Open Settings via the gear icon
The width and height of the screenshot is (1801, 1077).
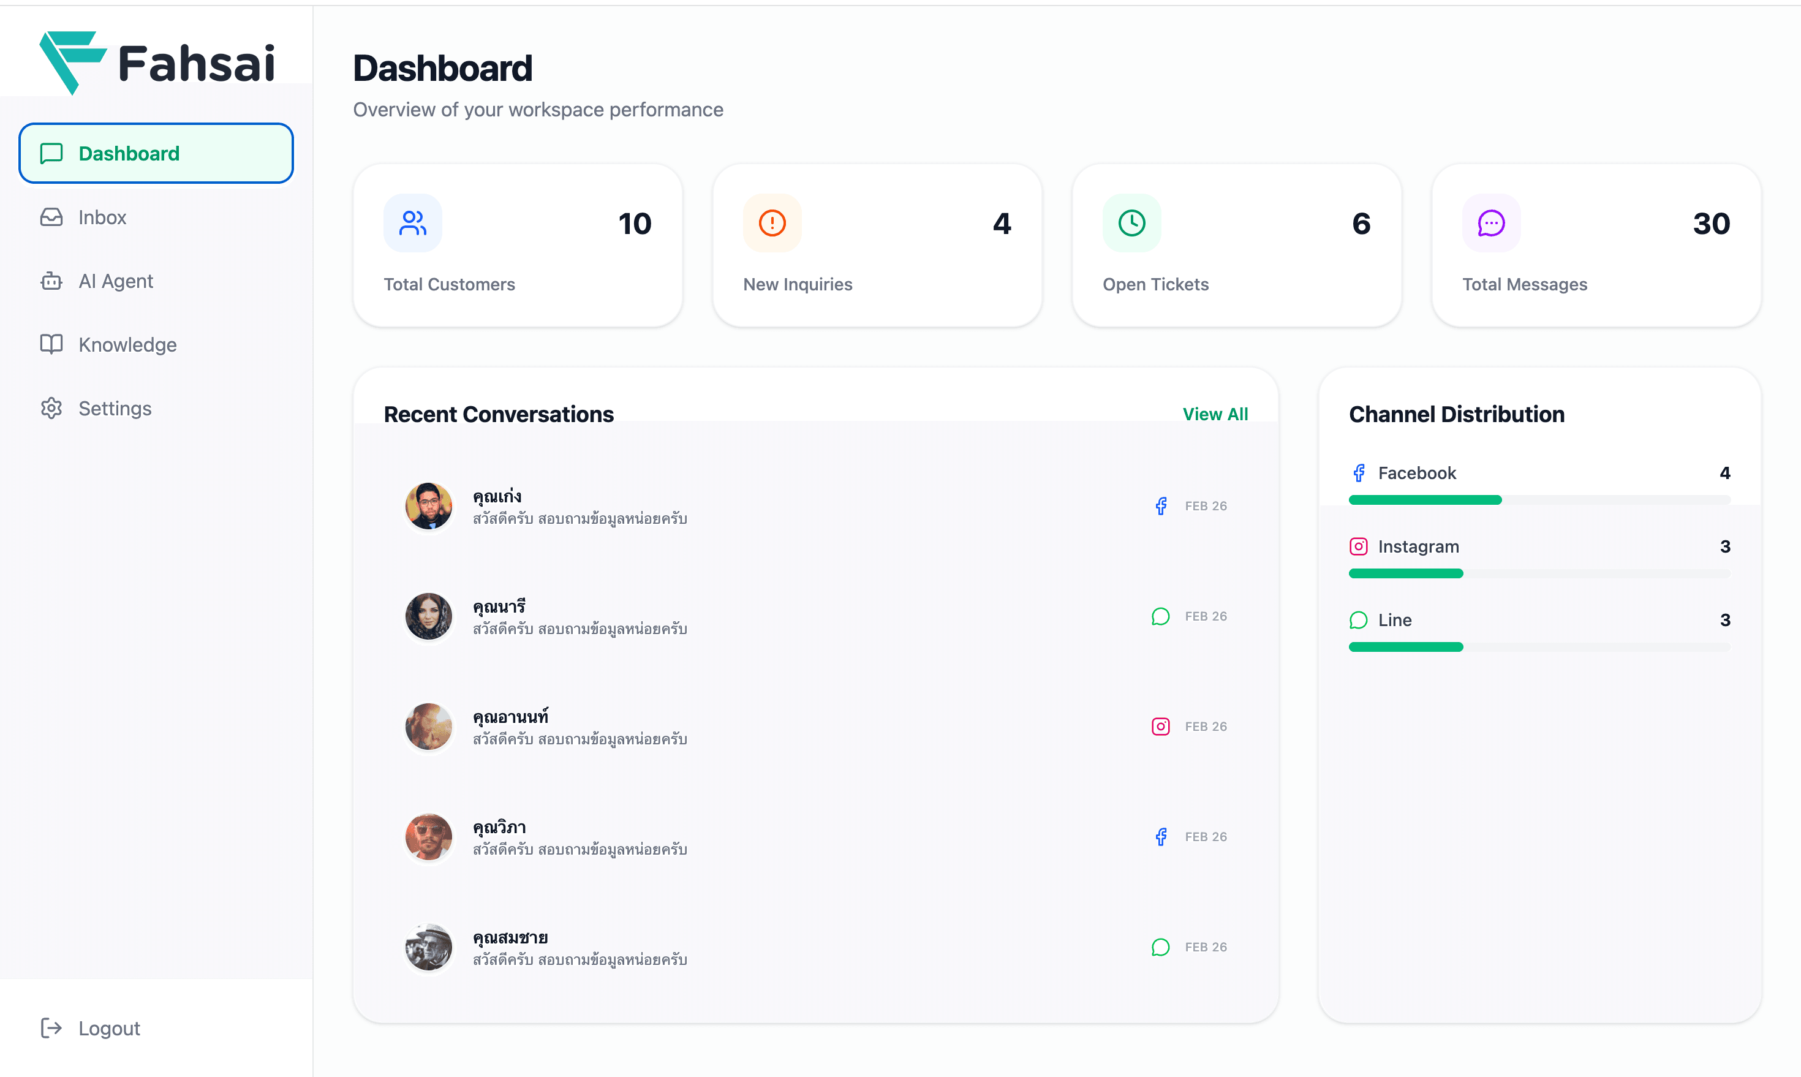51,408
